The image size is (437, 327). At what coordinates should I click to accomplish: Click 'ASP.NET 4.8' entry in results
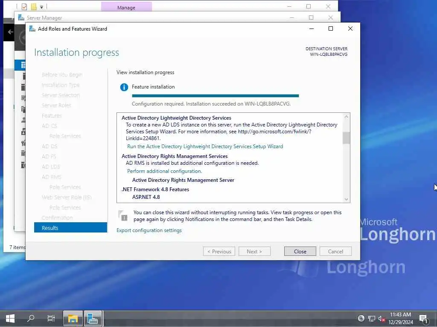(146, 197)
